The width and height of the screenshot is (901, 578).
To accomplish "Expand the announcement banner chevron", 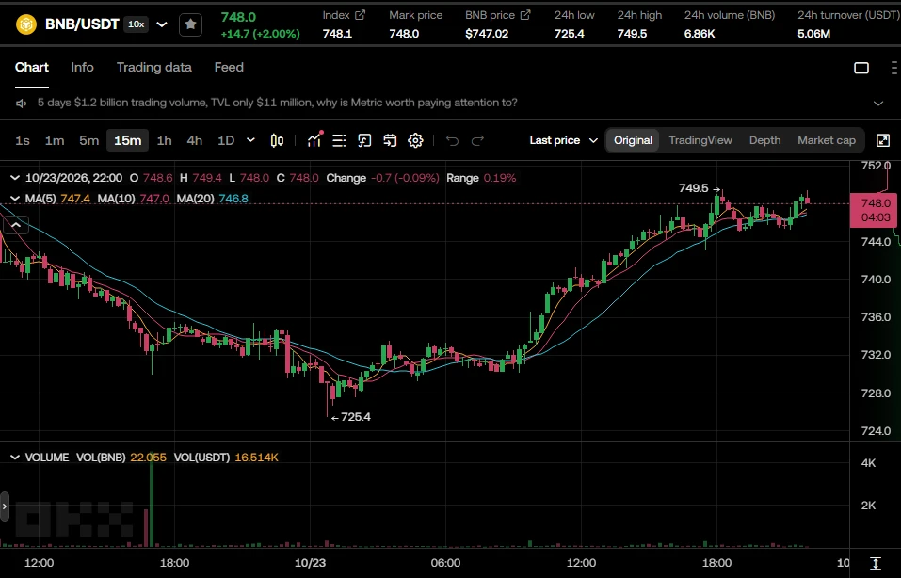I will (878, 104).
